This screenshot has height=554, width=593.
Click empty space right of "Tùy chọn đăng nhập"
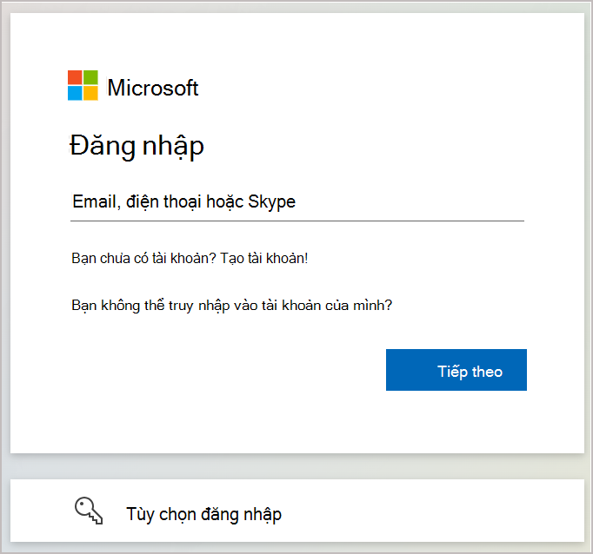[x=435, y=514]
